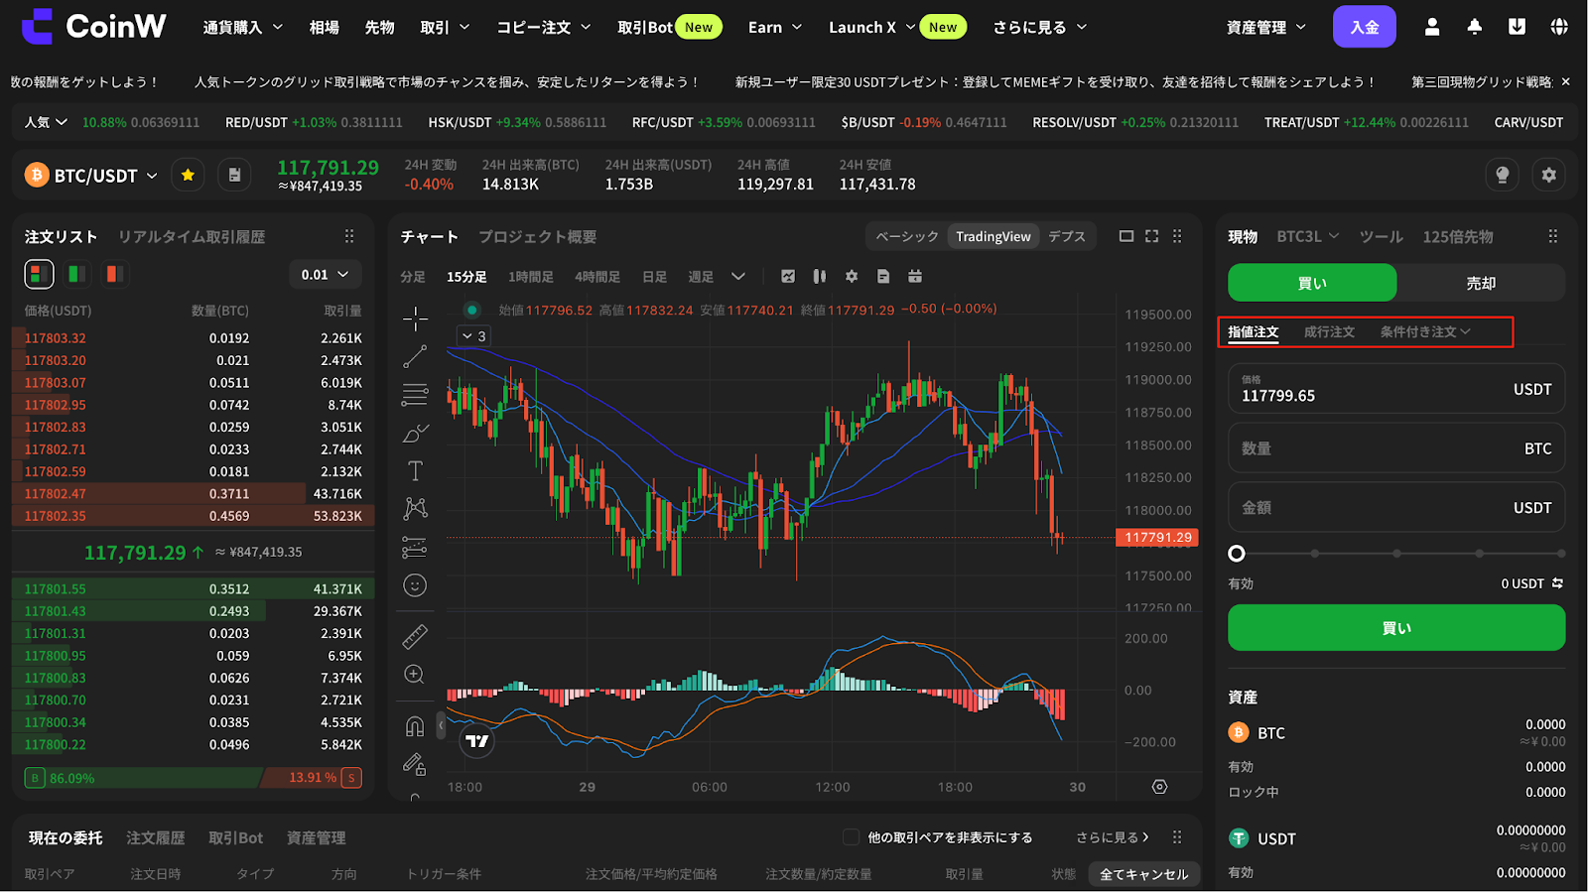This screenshot has height=892, width=1588.
Task: Open order list drag handle menu
Action: (349, 236)
